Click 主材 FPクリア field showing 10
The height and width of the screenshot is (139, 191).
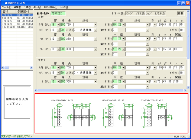(182, 30)
